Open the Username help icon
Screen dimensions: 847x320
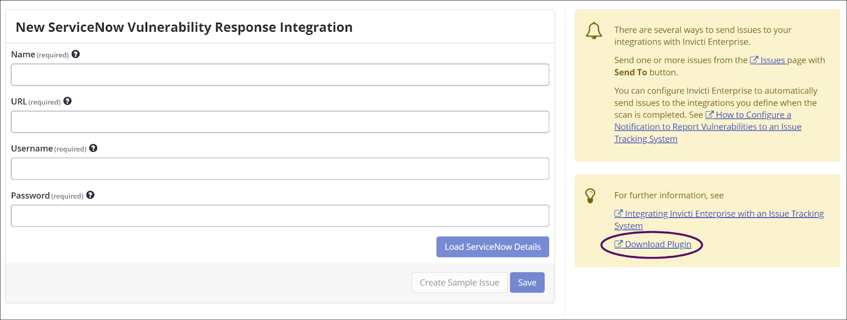(93, 148)
